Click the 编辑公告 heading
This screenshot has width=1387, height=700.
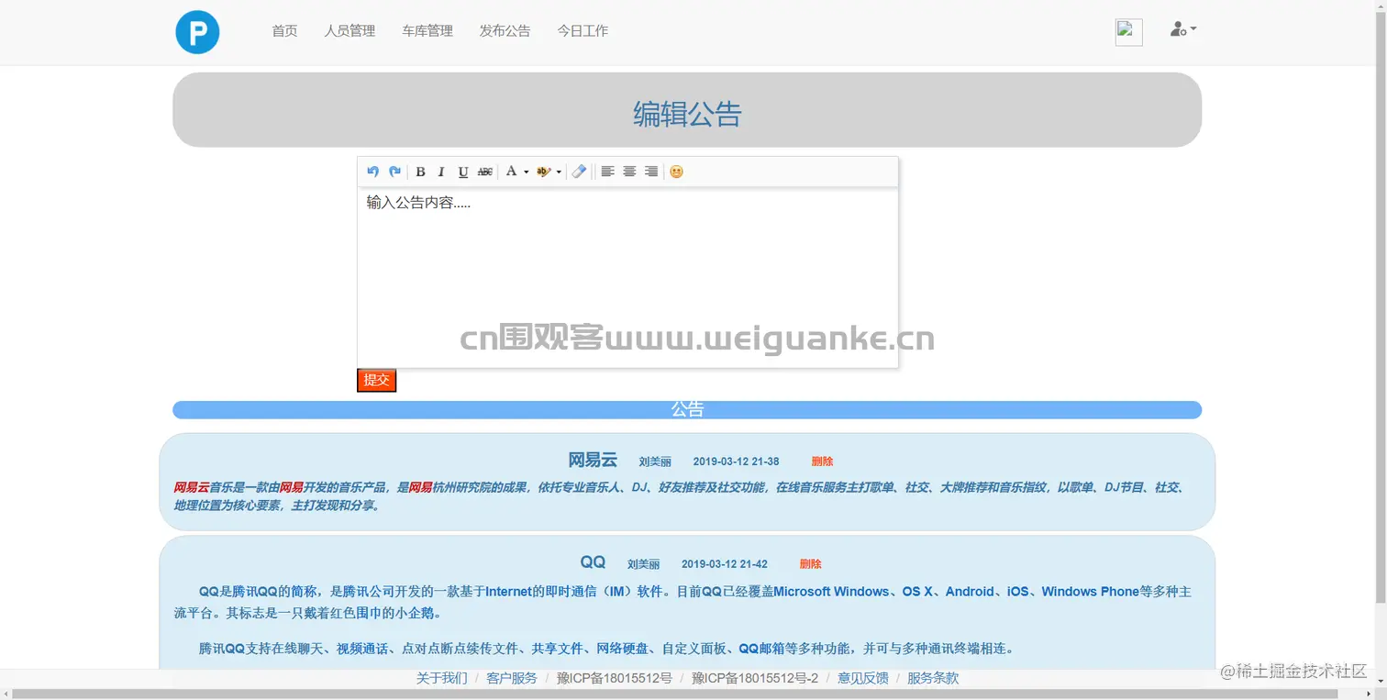[x=687, y=114]
